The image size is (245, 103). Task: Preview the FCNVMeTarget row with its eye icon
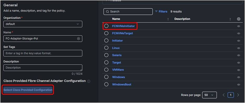[239, 33]
